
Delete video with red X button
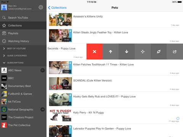(x=95, y=51)
